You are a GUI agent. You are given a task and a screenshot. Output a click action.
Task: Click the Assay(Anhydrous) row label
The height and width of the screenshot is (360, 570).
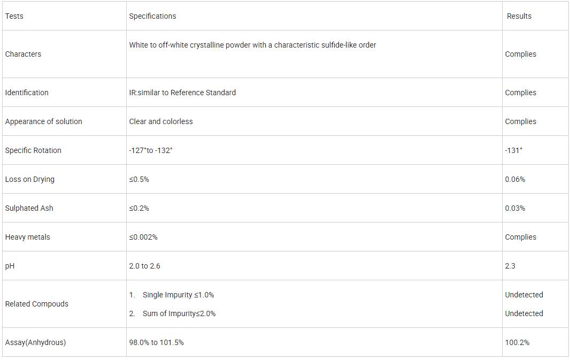click(x=35, y=342)
